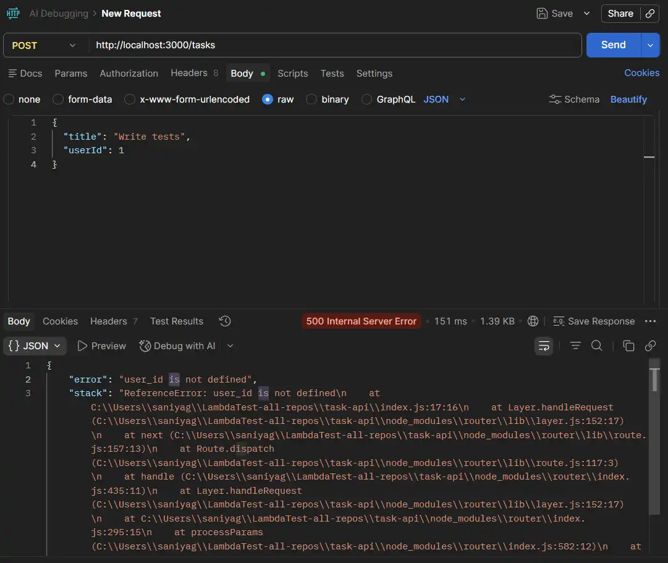Viewport: 668px width, 563px height.
Task: Open search in response body
Action: click(x=597, y=346)
